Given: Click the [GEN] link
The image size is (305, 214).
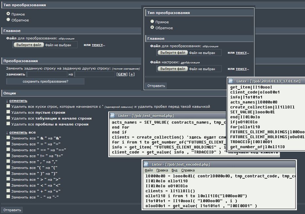Looking at the screenshot, I should click(122, 74).
